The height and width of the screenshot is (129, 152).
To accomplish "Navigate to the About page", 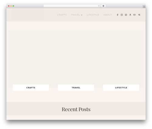I will tap(108, 15).
